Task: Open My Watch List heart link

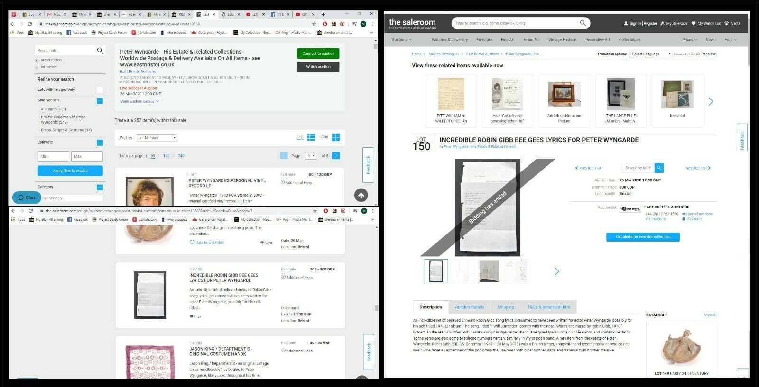Action: pyautogui.click(x=706, y=23)
